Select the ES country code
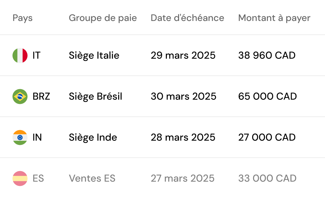The image size is (325, 199). (38, 178)
